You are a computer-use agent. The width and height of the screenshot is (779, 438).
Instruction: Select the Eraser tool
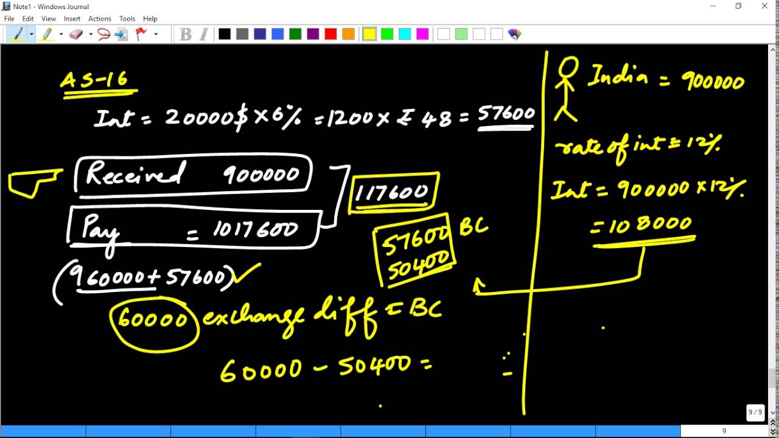76,34
